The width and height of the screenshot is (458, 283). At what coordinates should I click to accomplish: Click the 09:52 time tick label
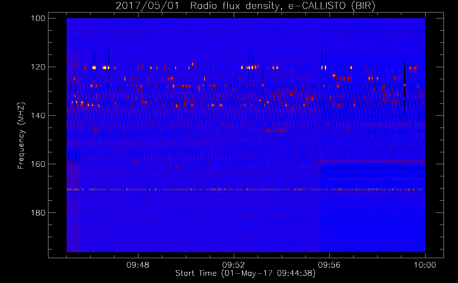pos(234,265)
